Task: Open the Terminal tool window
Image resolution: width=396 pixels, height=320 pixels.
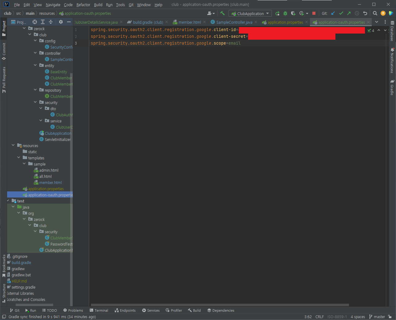Action: point(99,310)
